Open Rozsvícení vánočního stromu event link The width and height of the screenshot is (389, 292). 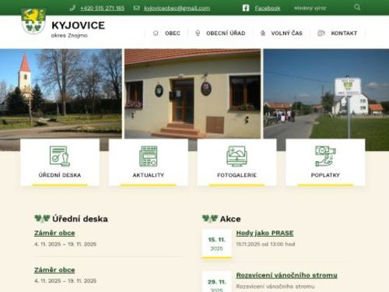pos(286,275)
